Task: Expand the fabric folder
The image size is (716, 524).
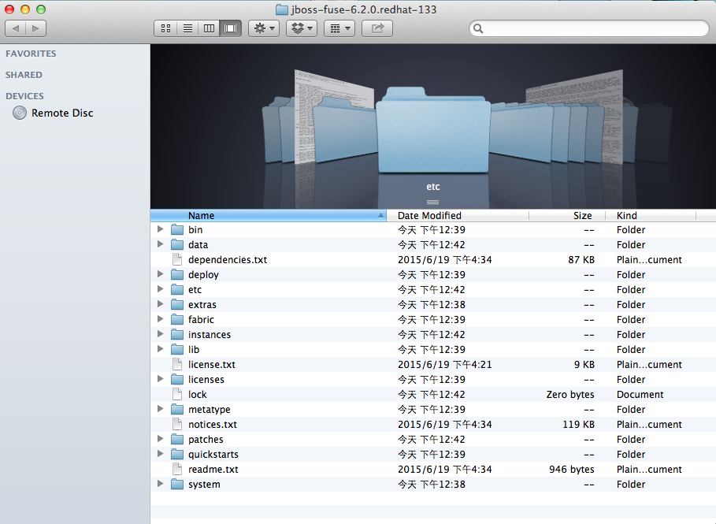Action: [x=160, y=319]
